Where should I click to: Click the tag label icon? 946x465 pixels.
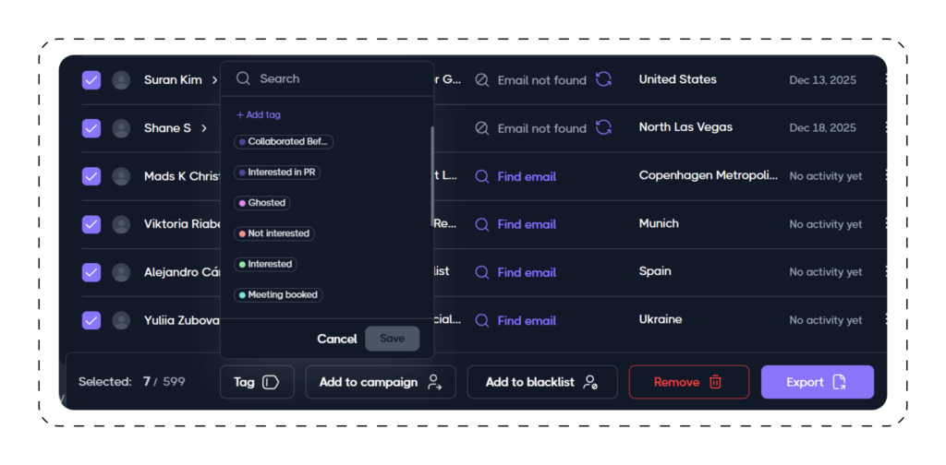click(x=271, y=382)
